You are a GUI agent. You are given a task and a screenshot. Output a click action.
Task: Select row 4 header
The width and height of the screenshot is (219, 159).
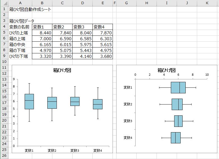point(4,27)
